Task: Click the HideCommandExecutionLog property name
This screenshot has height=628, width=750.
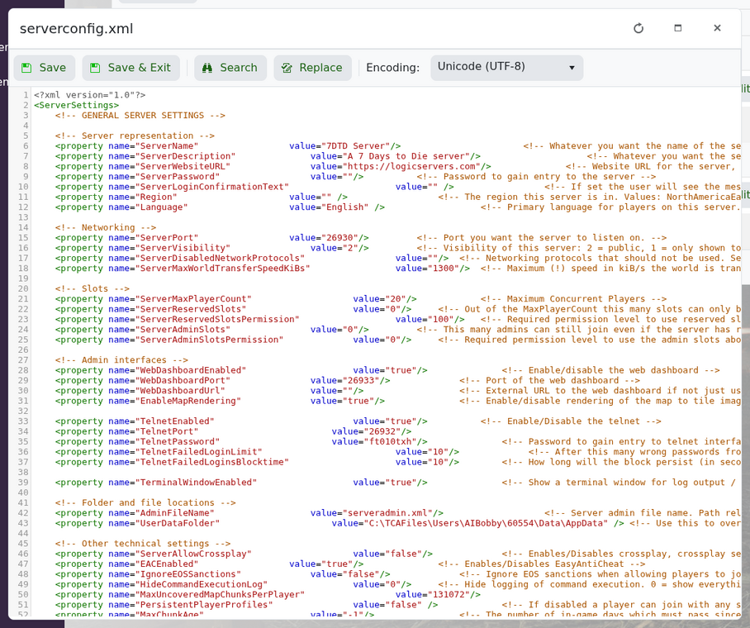Action: pyautogui.click(x=202, y=584)
